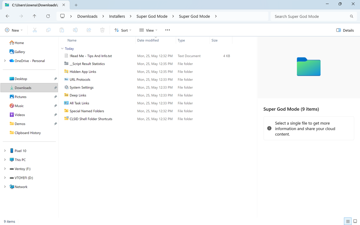Open the Sort dropdown menu

coord(123,30)
